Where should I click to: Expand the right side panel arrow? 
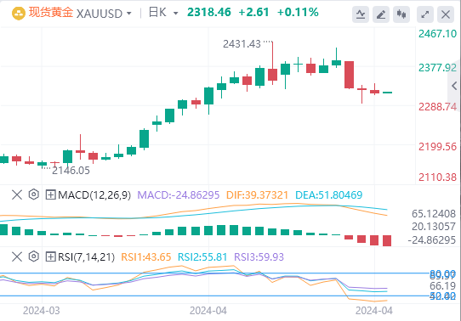pos(454,86)
